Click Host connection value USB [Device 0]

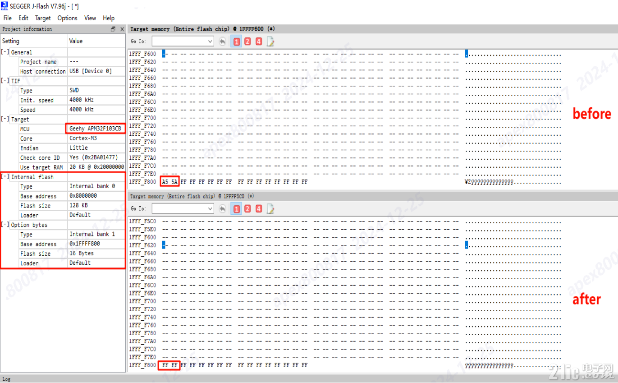(x=90, y=71)
